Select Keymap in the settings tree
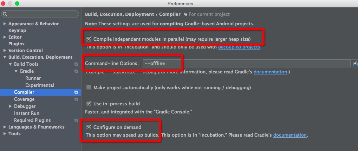The width and height of the screenshot is (358, 151). [x=17, y=31]
